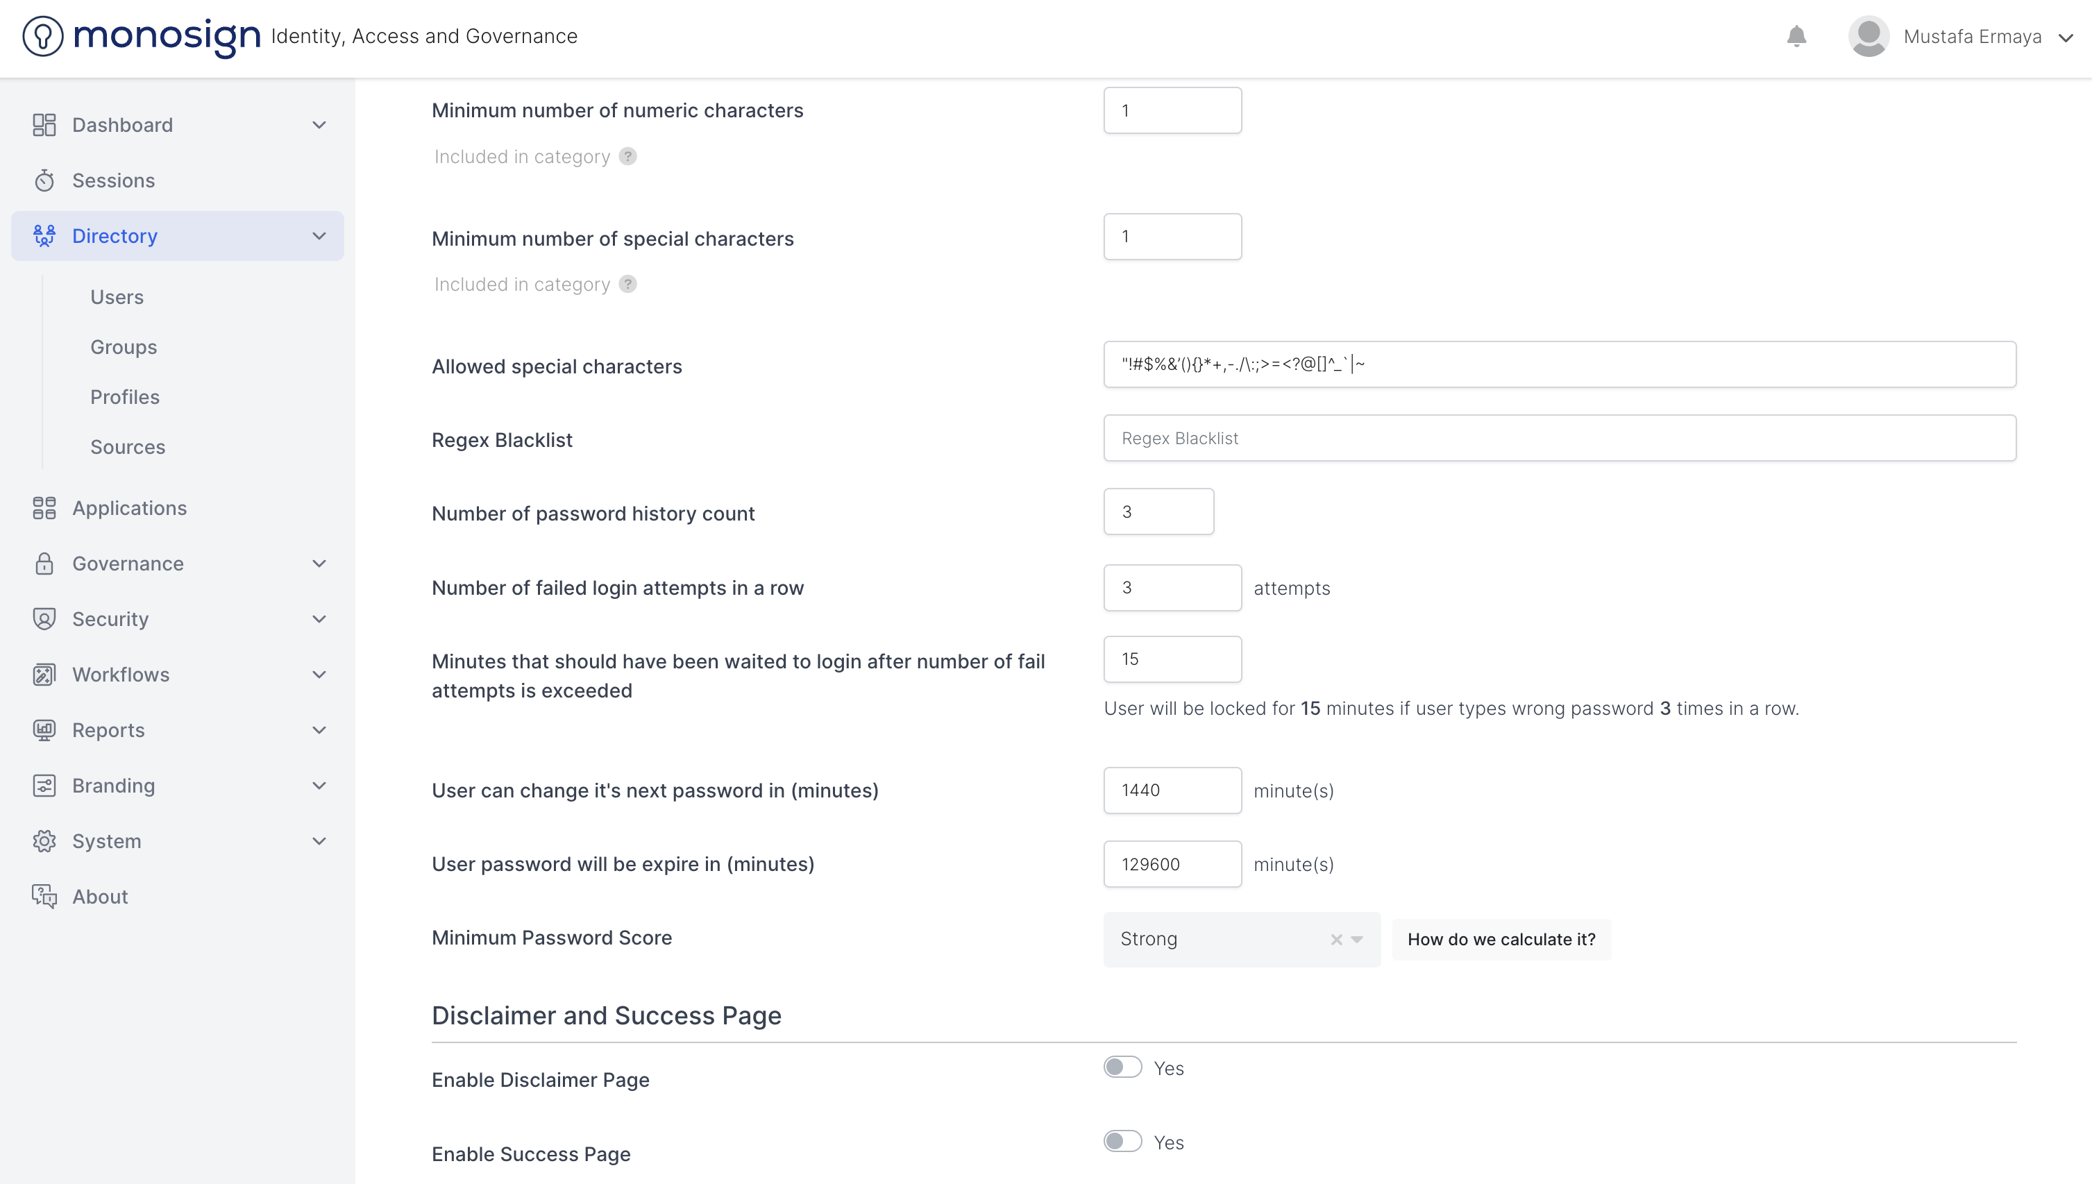Click the Dashboard sidebar icon

point(44,124)
